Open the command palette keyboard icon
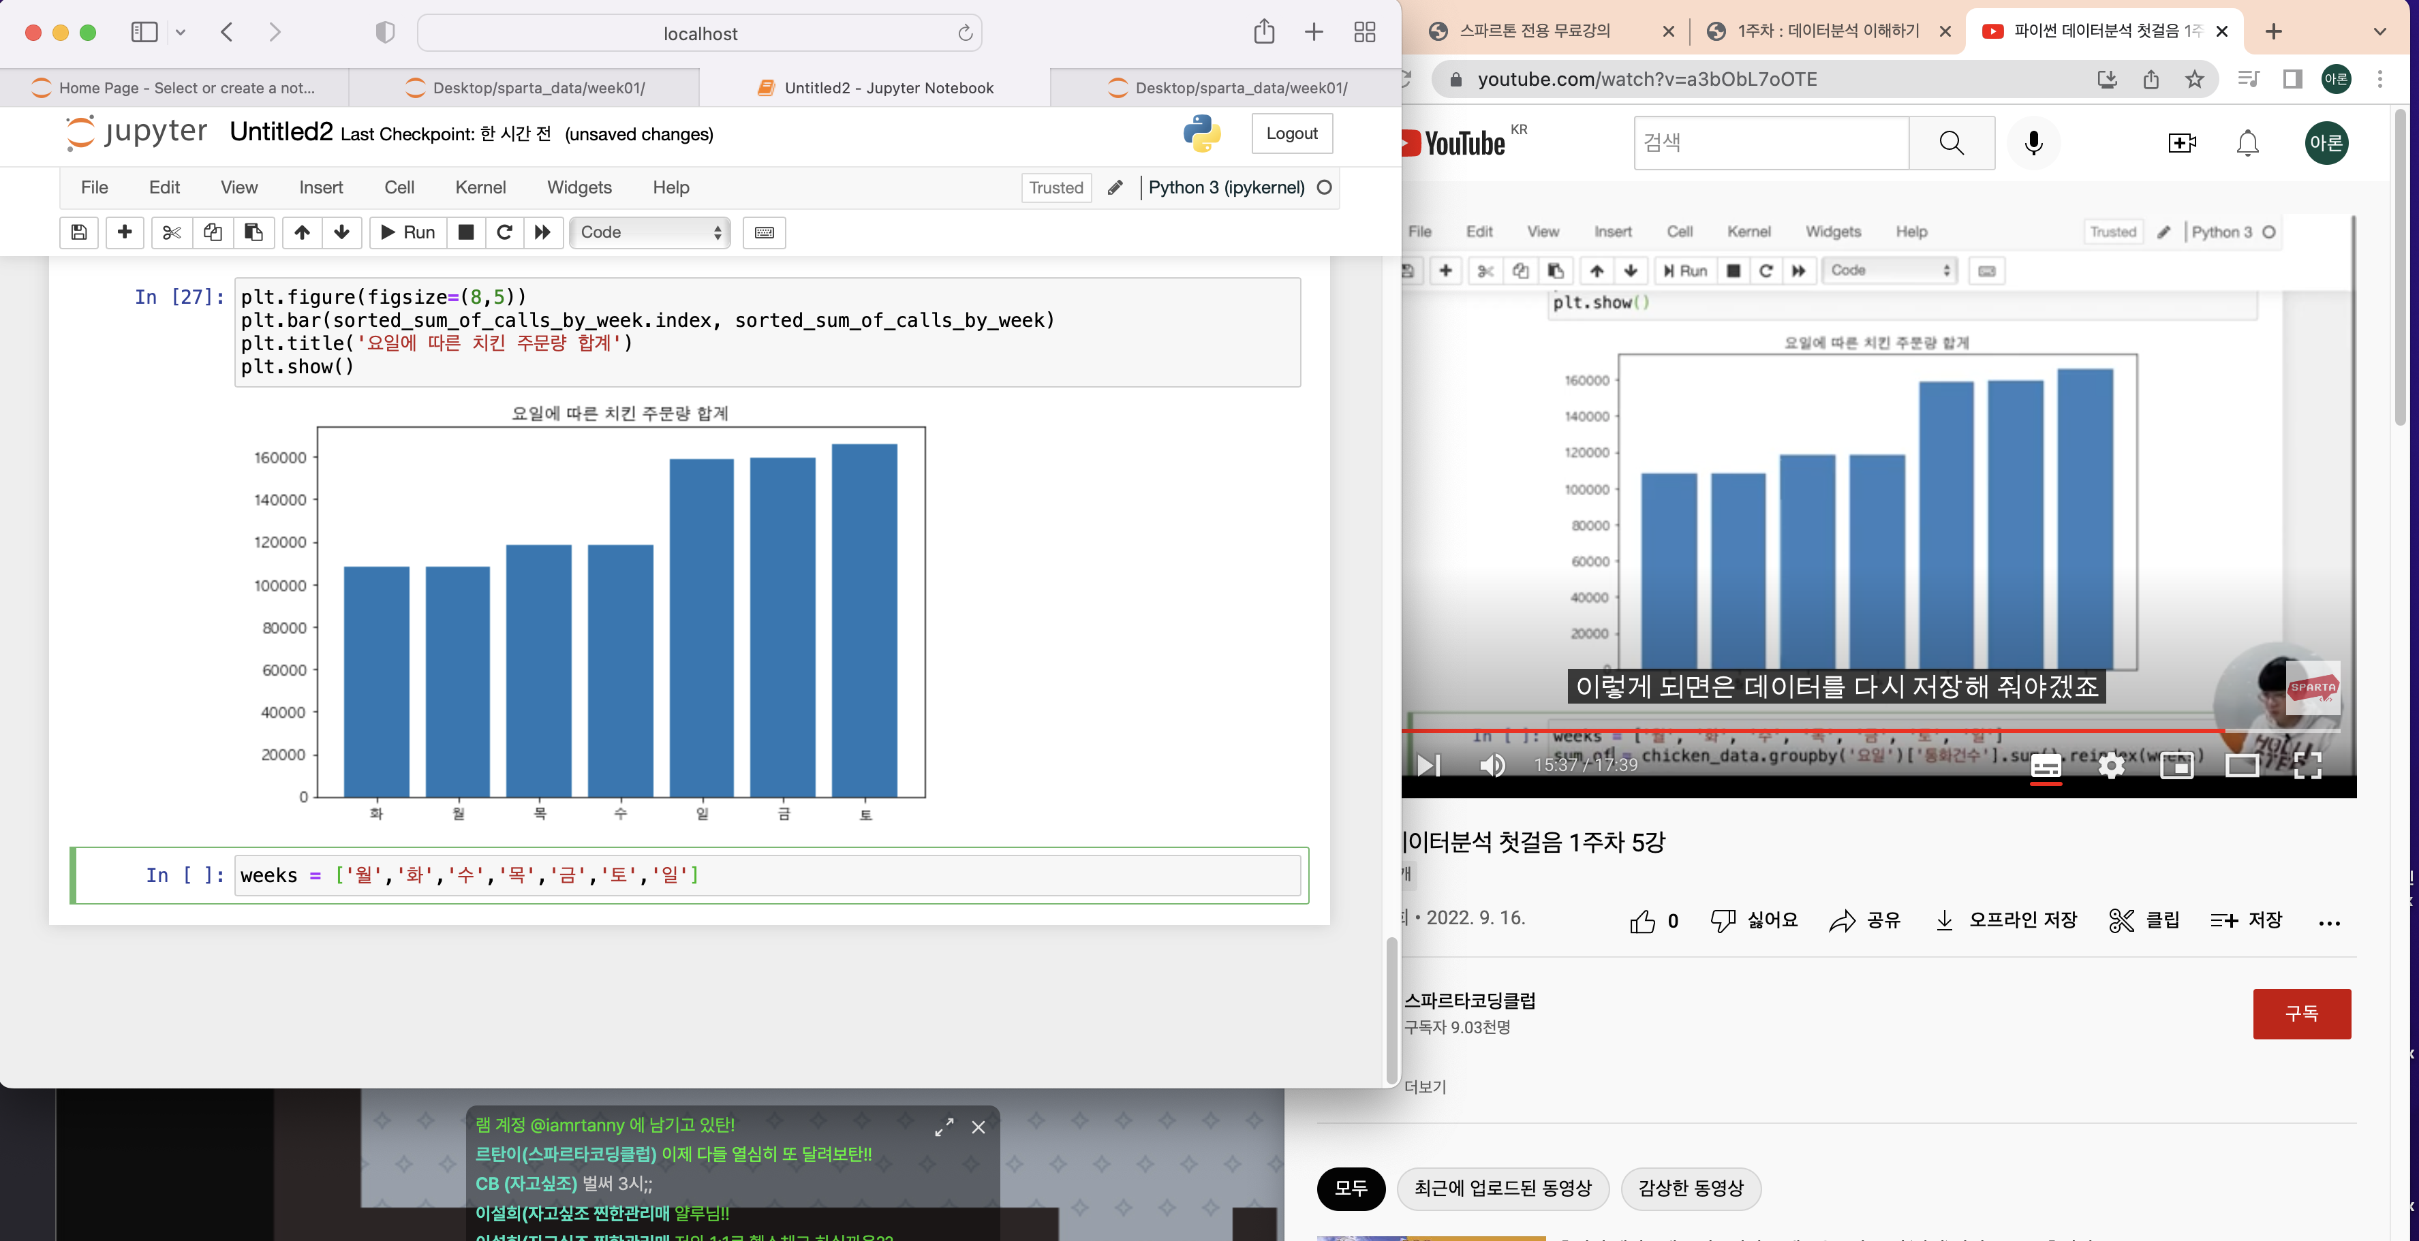 click(x=763, y=232)
